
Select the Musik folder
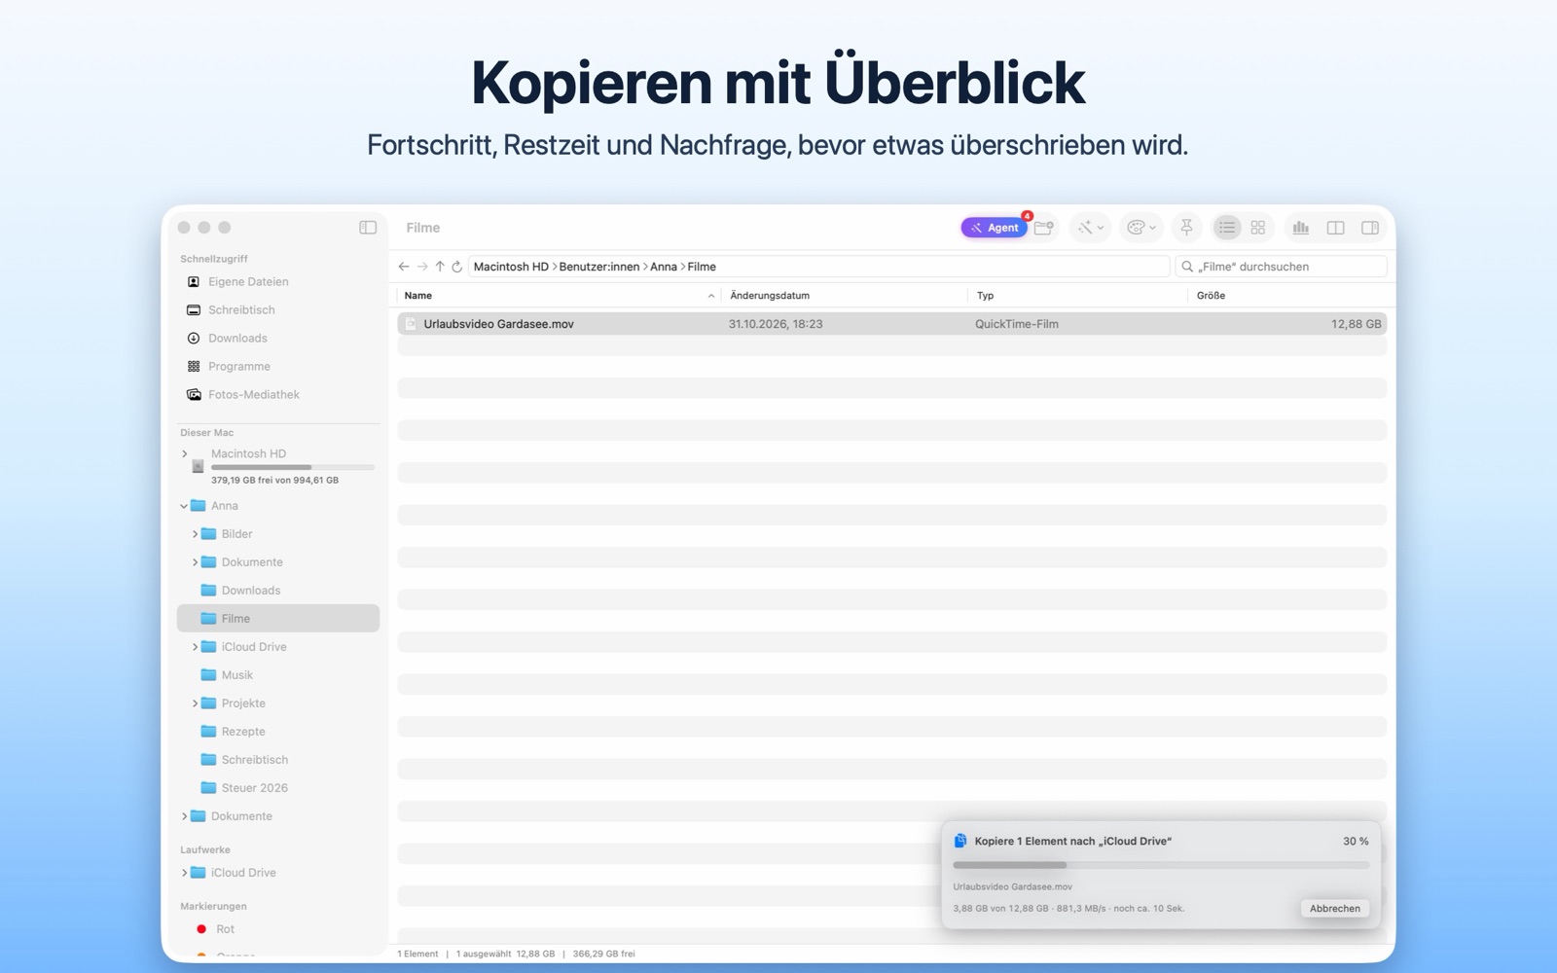point(236,675)
